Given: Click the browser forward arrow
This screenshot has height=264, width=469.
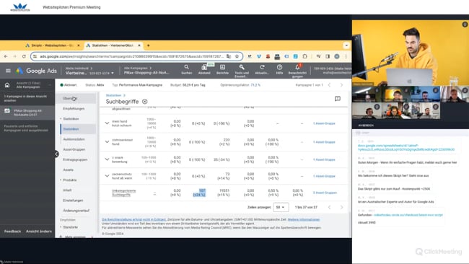Looking at the screenshot, I should click(14, 56).
